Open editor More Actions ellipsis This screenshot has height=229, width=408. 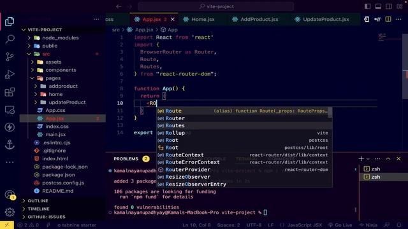tap(398, 19)
